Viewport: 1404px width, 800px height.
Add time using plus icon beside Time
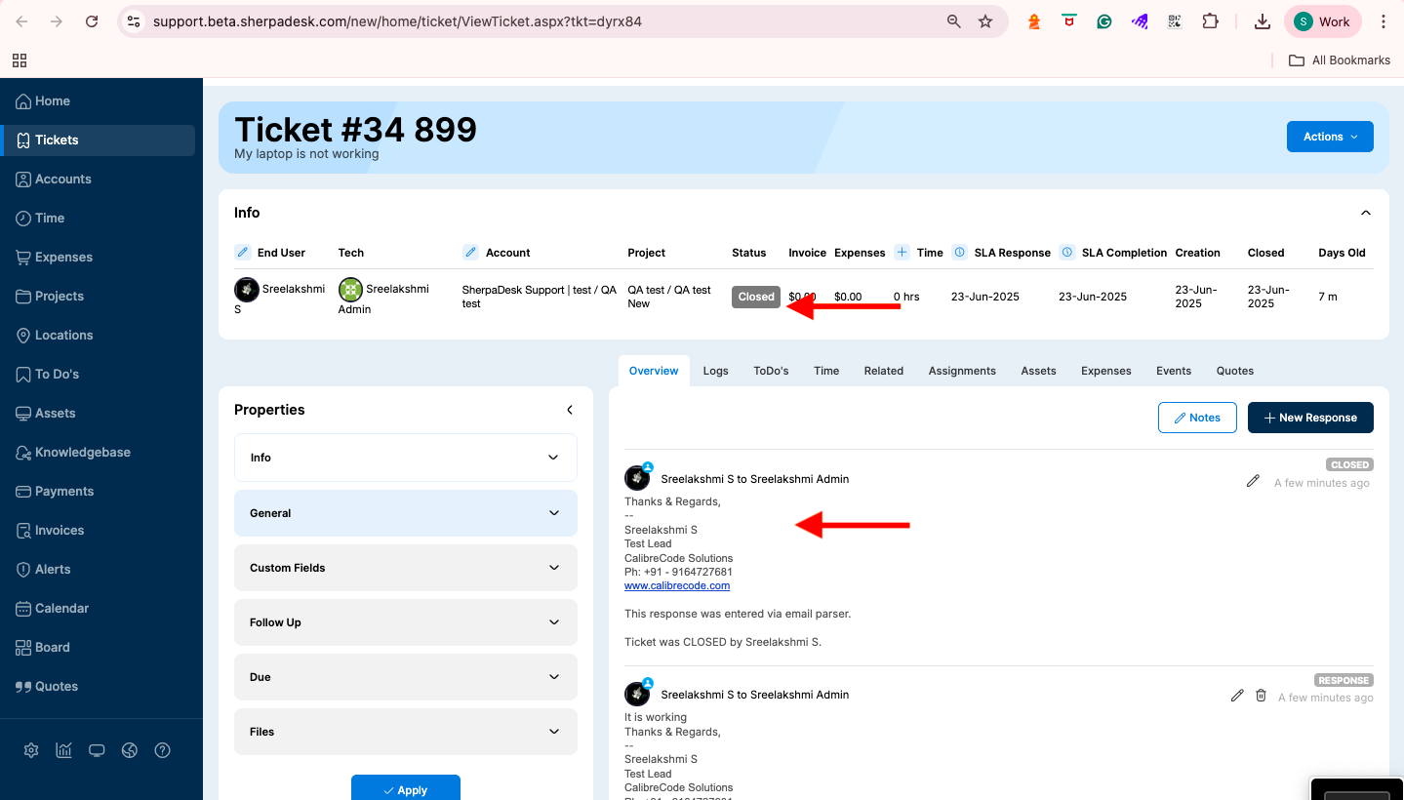coord(902,253)
